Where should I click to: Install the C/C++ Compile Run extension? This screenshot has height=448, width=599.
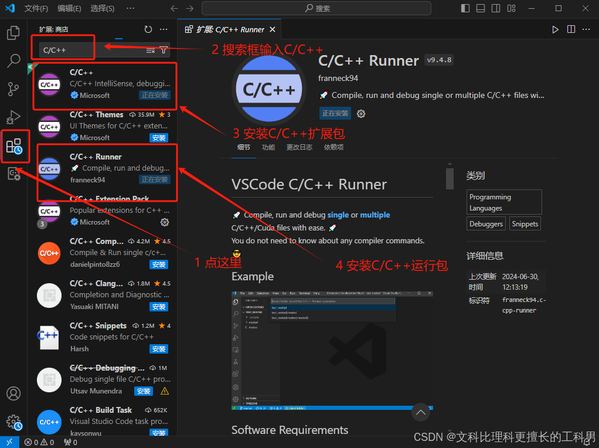point(159,264)
